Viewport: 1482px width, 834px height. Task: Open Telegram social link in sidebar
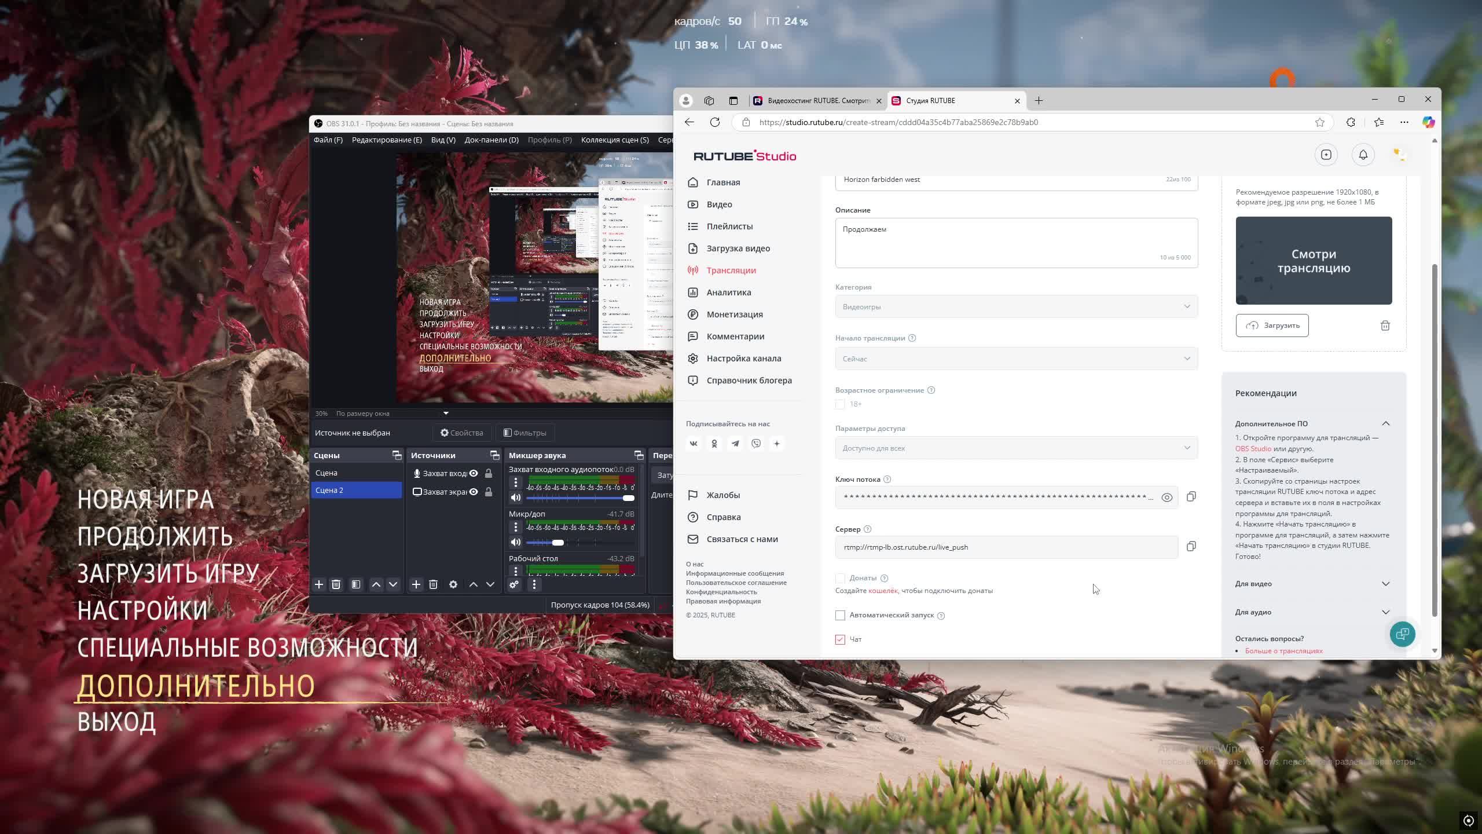pyautogui.click(x=735, y=444)
